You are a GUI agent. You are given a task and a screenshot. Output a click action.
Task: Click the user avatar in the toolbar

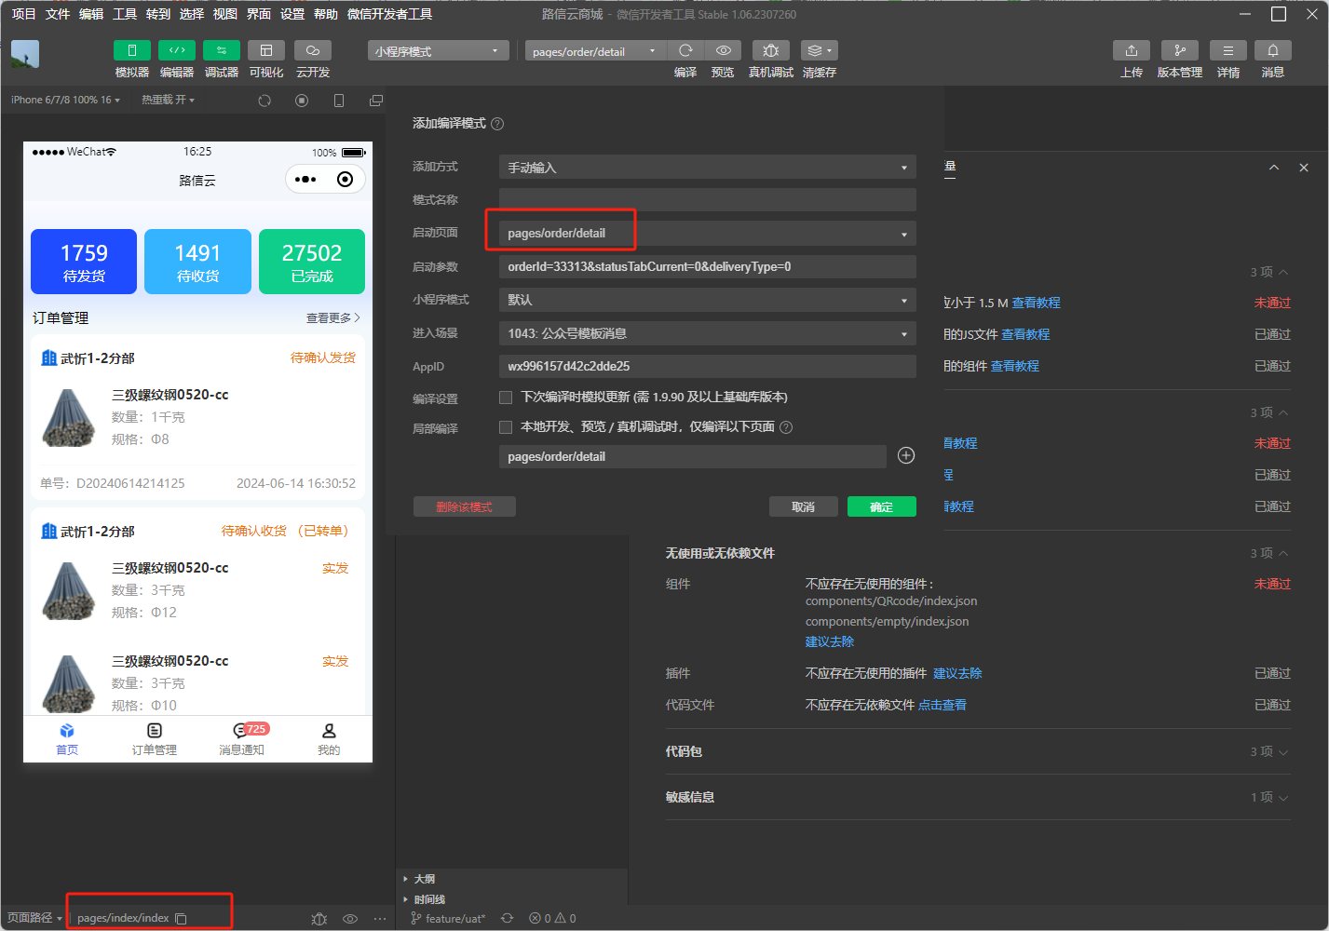(x=25, y=54)
